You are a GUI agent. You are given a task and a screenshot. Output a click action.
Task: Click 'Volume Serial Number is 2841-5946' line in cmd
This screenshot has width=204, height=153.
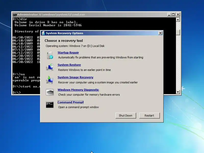click(48, 25)
